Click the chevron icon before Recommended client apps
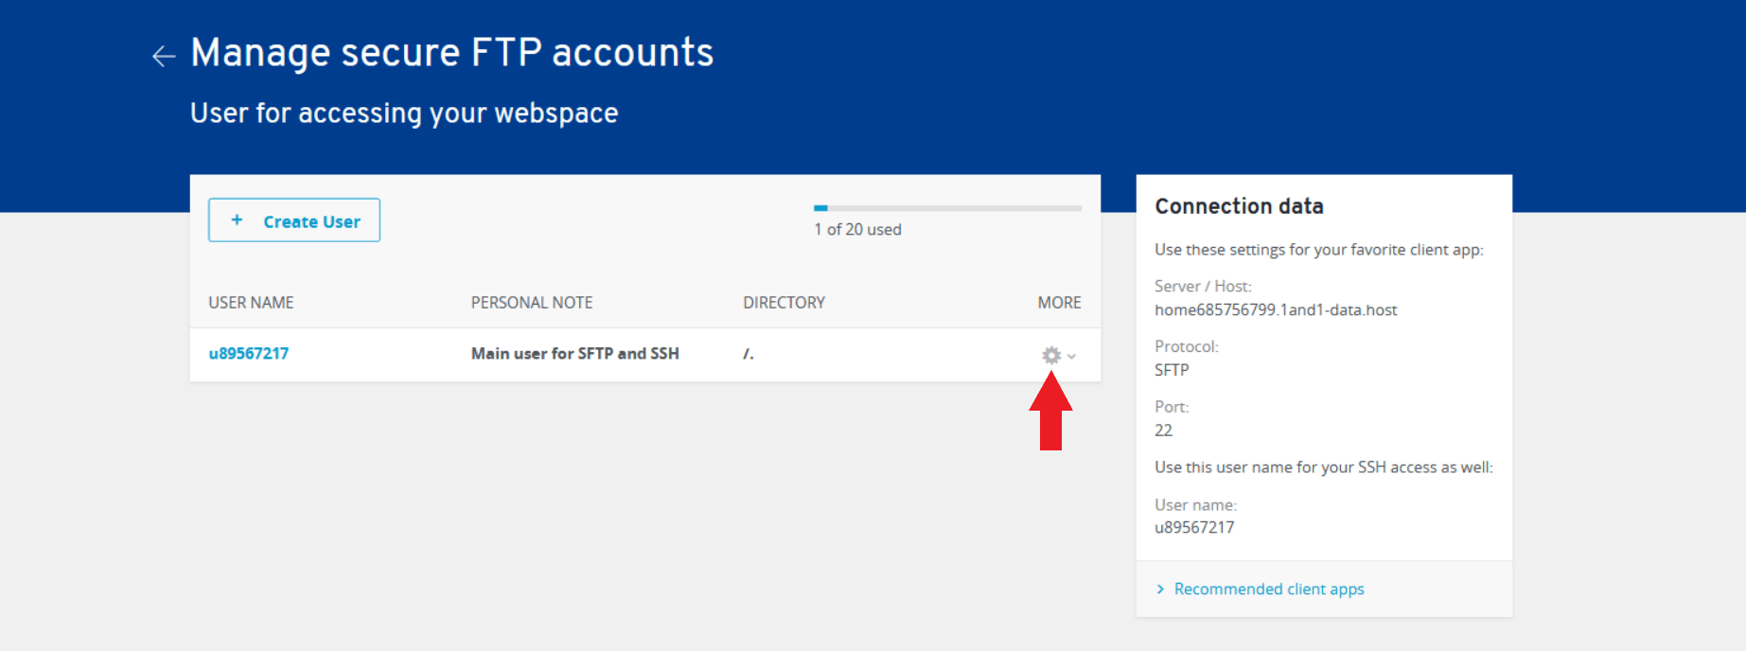This screenshot has width=1746, height=651. 1160,589
